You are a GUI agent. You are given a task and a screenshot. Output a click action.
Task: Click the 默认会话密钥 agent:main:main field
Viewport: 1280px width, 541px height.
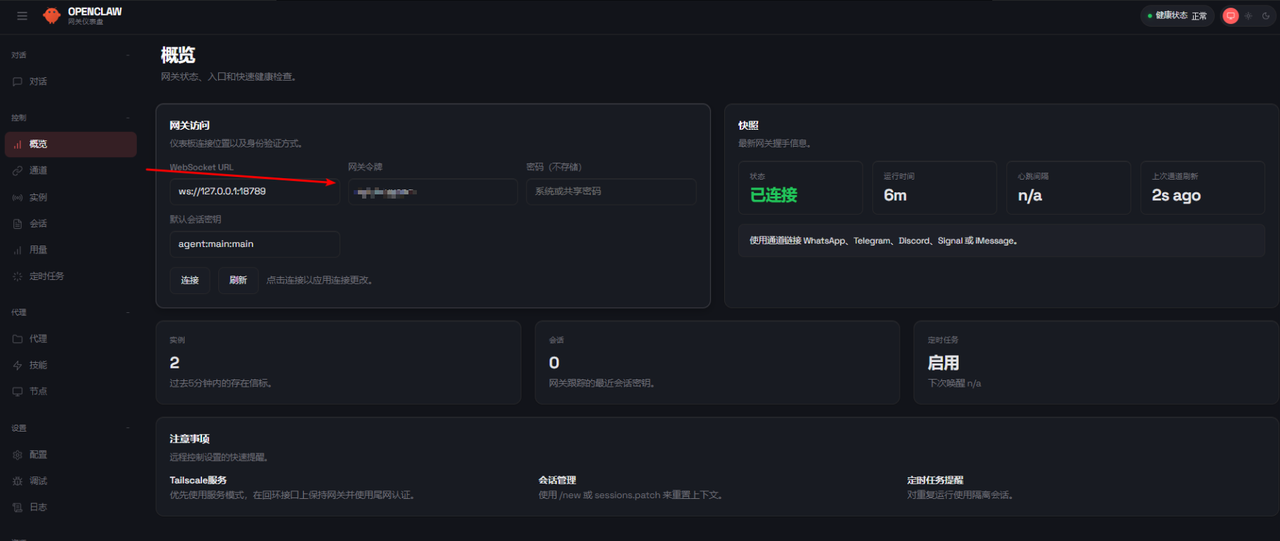point(255,244)
